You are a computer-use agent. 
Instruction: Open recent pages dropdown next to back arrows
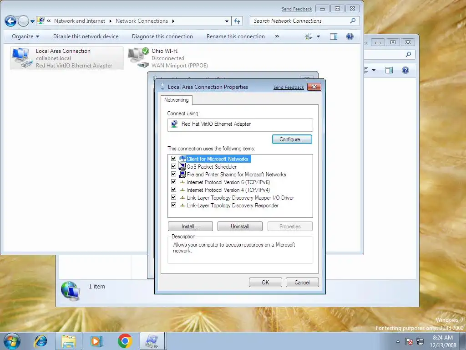(x=32, y=21)
